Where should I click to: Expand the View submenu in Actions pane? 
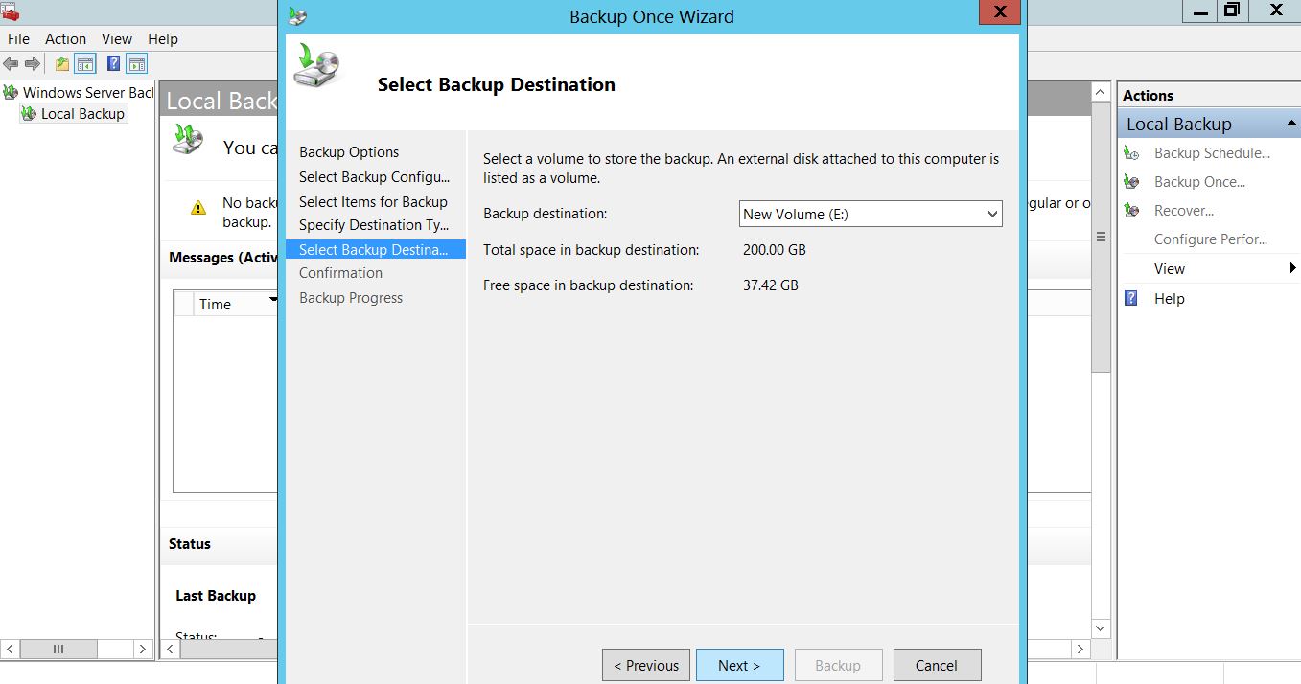point(1291,269)
